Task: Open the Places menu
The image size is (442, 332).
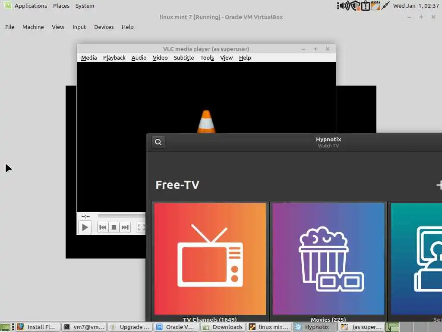Action: pyautogui.click(x=61, y=6)
